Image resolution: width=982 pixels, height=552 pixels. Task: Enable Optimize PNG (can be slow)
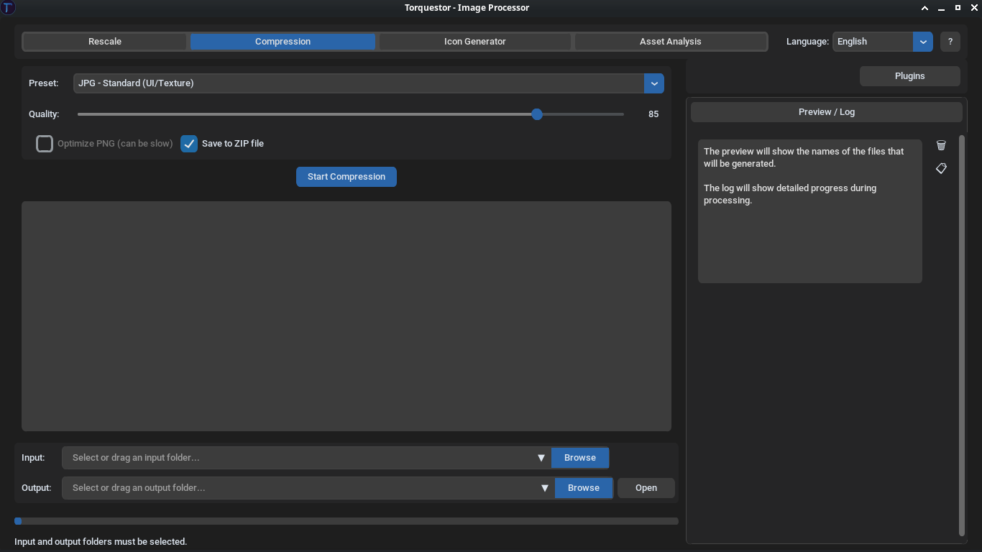pyautogui.click(x=44, y=143)
